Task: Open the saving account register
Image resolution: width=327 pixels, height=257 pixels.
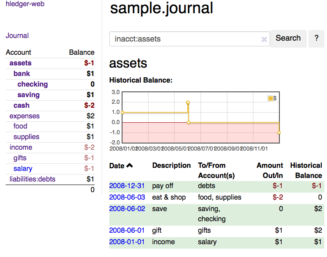Action: pyautogui.click(x=29, y=95)
